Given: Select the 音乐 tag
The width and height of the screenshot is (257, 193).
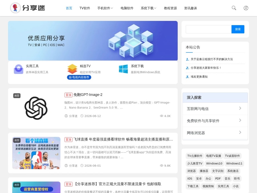Looking at the screenshot, I should click(x=227, y=179).
